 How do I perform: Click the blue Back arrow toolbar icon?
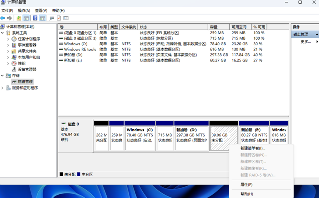(x=3, y=18)
